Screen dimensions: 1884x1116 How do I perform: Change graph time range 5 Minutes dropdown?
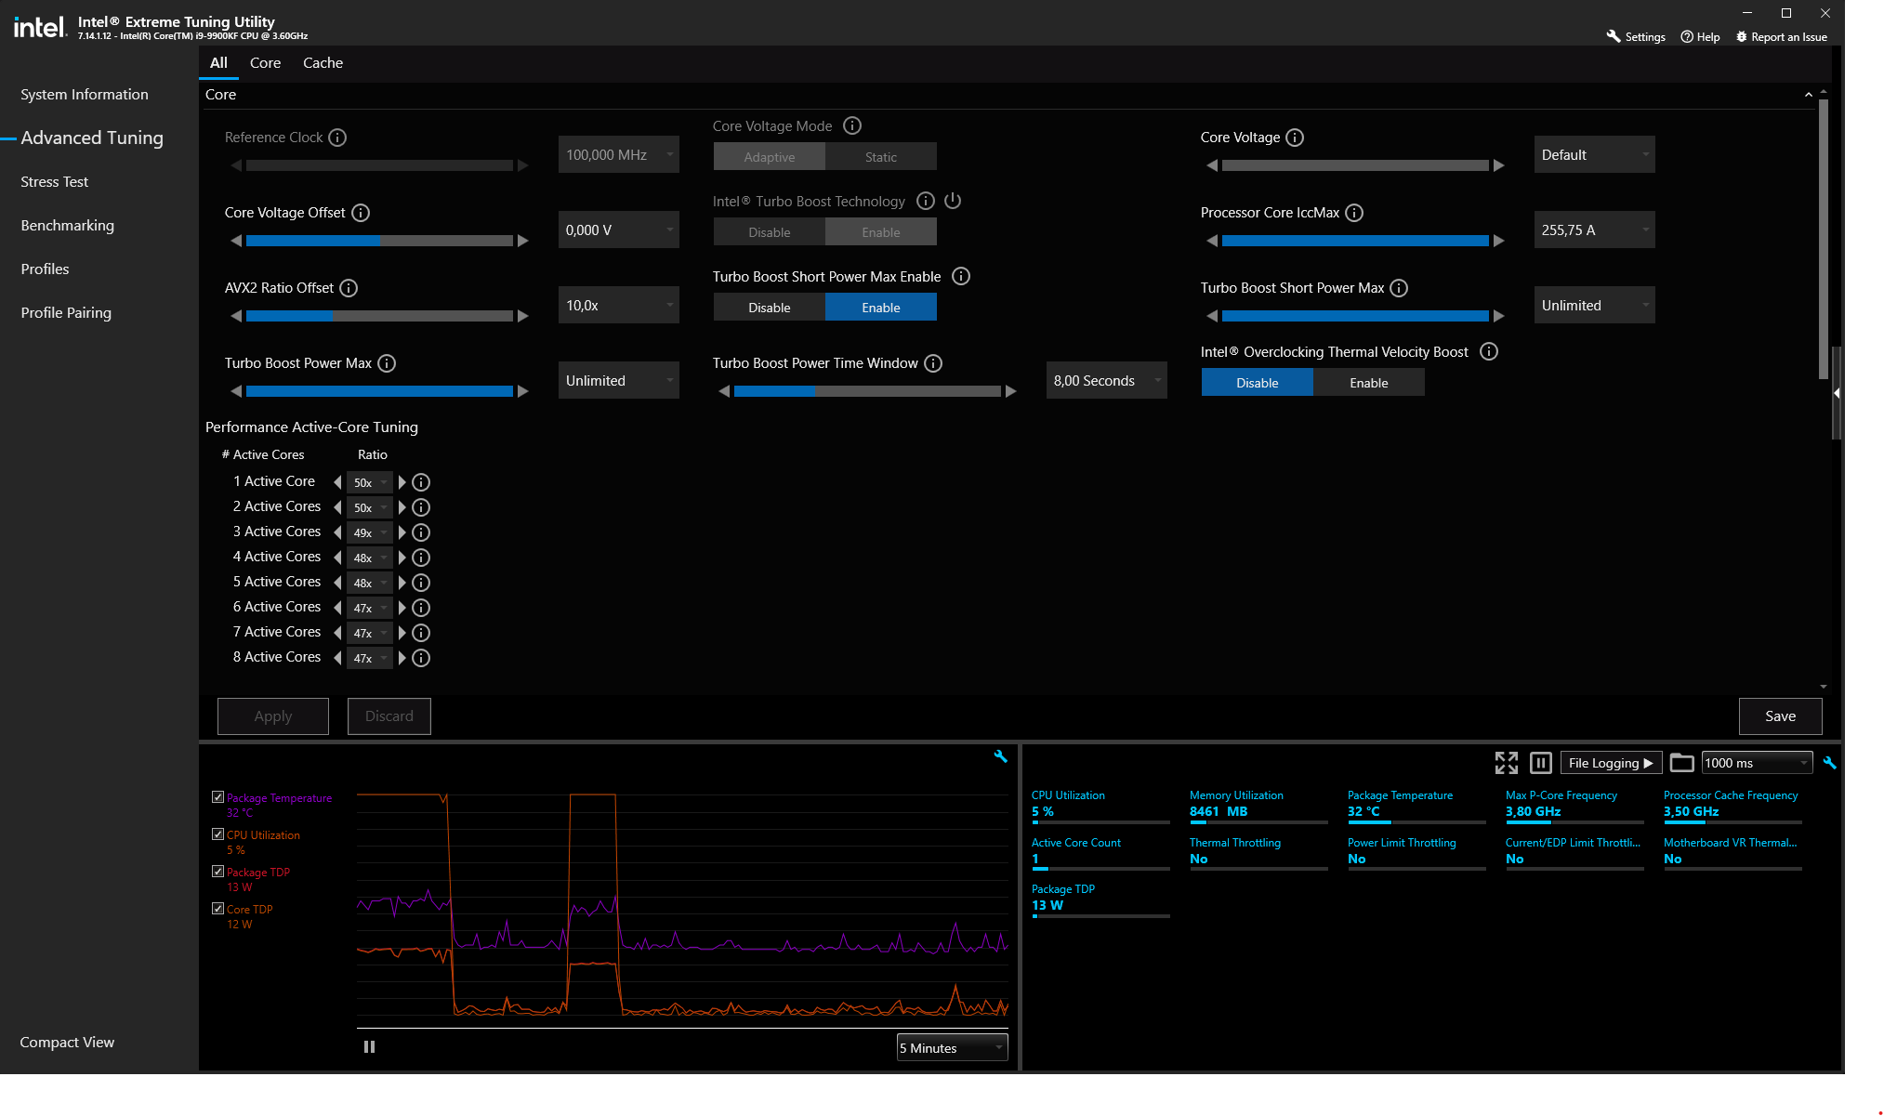pos(953,1048)
